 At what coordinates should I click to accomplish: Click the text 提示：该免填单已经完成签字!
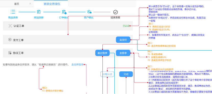click(163, 83)
